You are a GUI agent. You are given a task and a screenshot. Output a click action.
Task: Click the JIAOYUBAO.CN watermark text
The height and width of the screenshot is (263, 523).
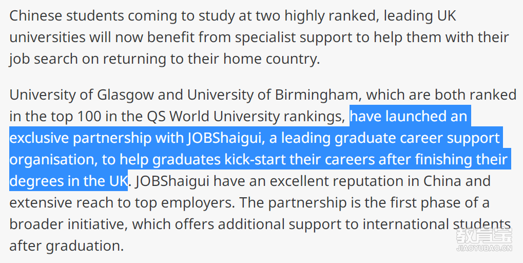pos(483,248)
